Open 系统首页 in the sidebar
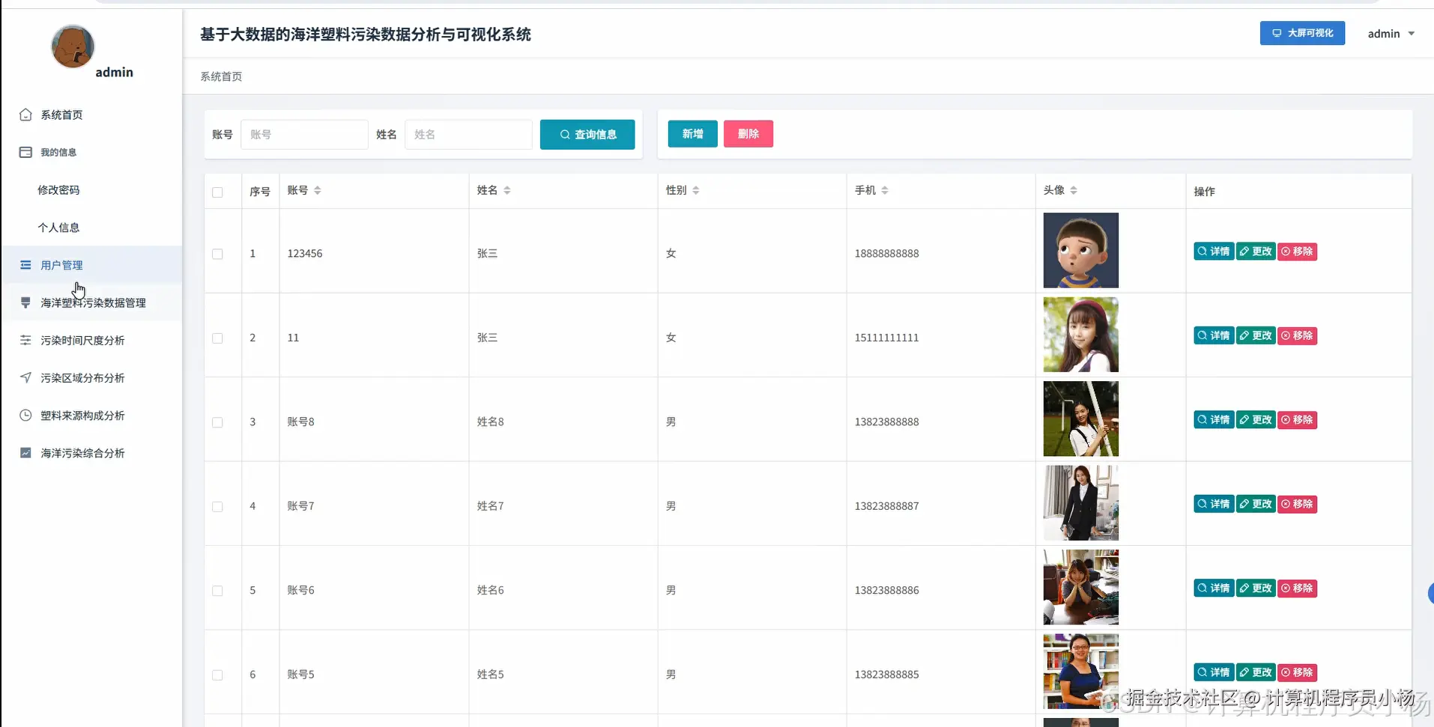 pos(91,115)
